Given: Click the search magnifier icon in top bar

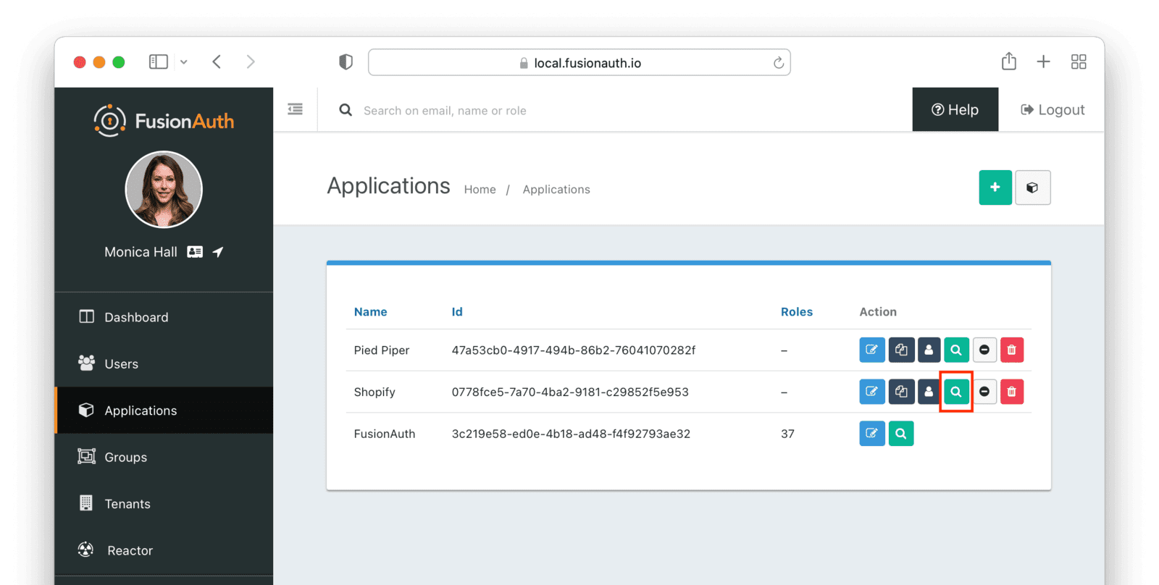Looking at the screenshot, I should [346, 110].
